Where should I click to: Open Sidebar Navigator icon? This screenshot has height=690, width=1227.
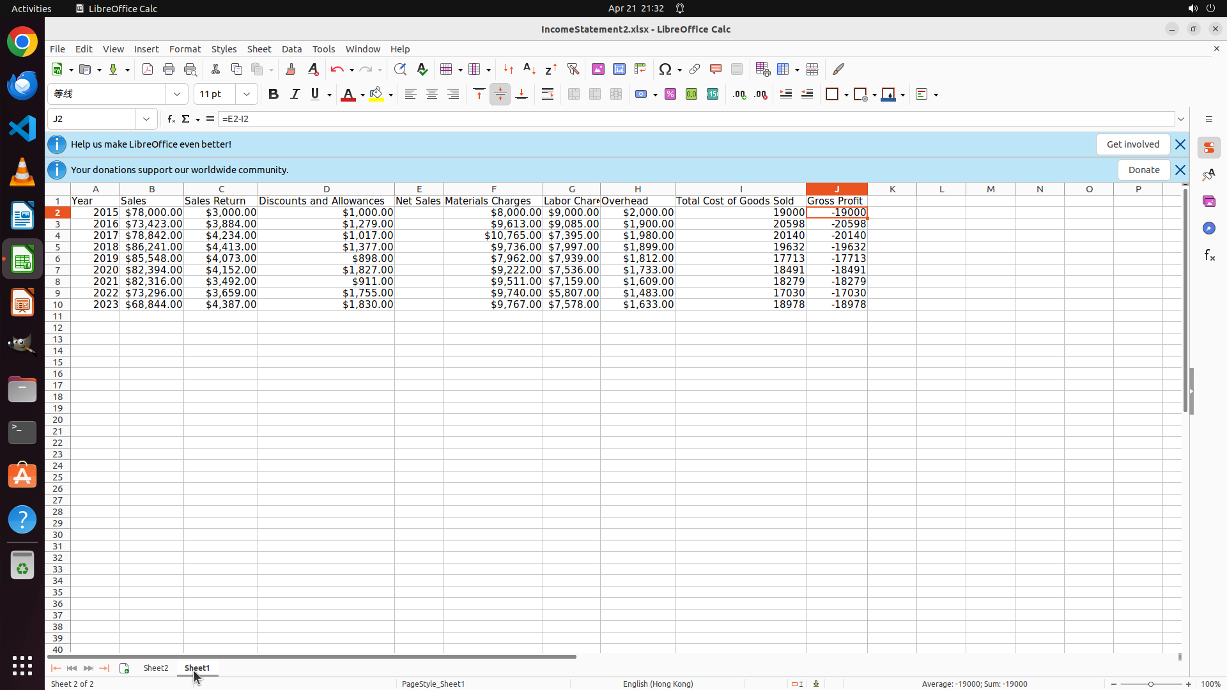point(1208,228)
